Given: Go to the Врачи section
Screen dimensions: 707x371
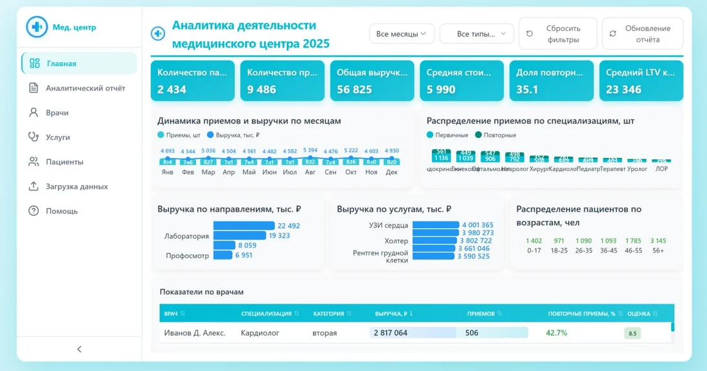Looking at the screenshot, I should [x=79, y=112].
